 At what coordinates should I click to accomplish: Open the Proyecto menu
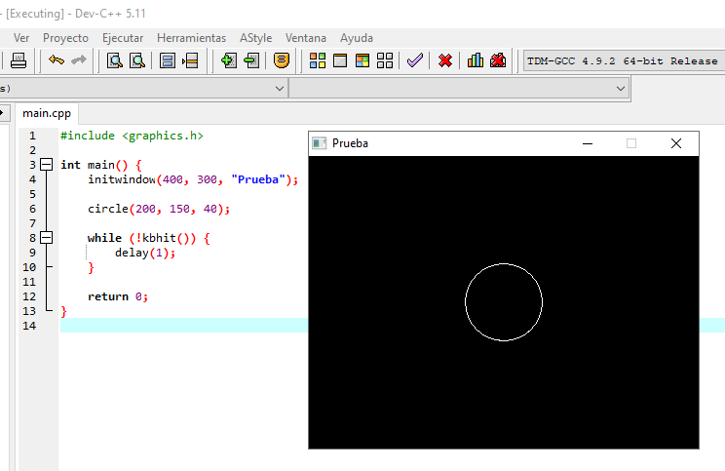[x=65, y=38]
